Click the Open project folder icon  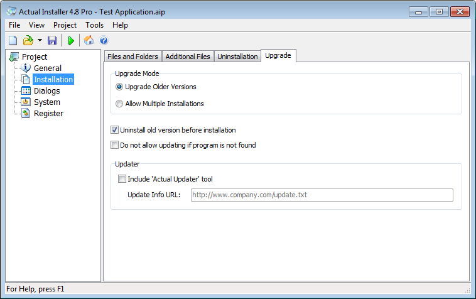click(28, 40)
